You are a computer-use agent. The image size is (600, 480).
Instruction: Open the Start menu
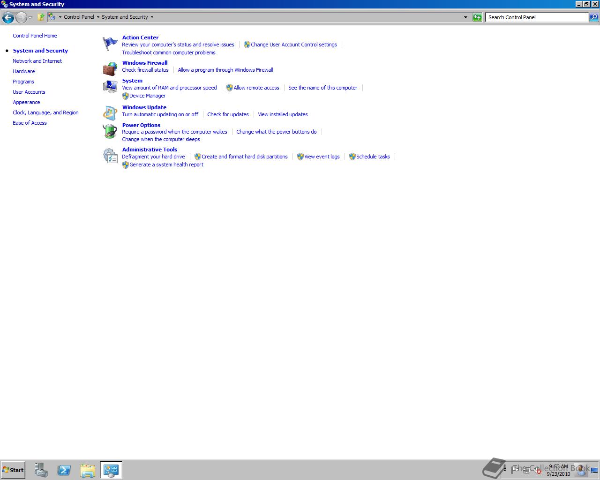(x=13, y=470)
